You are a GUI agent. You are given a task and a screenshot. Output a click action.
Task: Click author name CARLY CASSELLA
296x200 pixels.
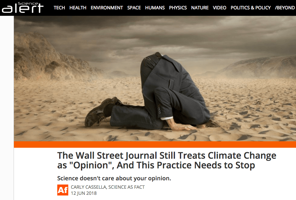pos(89,187)
